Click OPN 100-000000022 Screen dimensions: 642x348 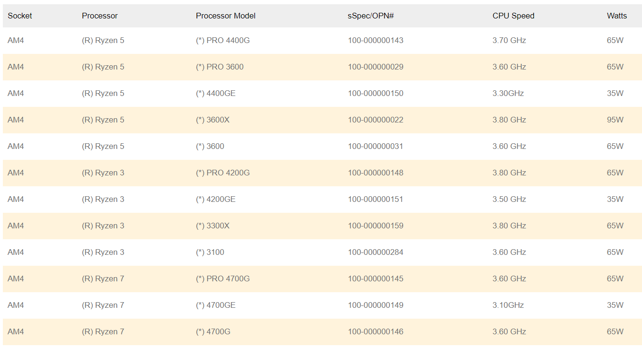[376, 120]
